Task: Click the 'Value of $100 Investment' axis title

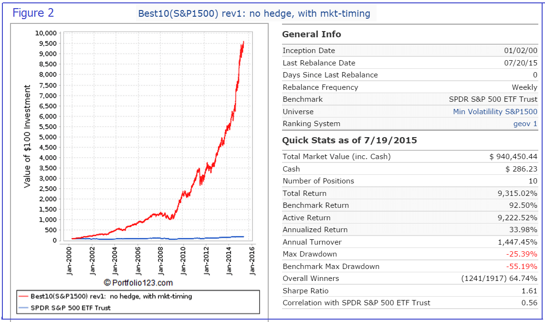Action: tap(27, 136)
